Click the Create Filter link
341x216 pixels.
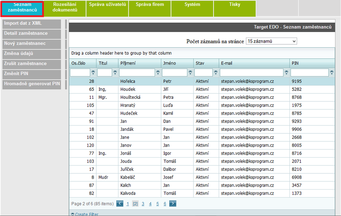[x=87, y=214]
